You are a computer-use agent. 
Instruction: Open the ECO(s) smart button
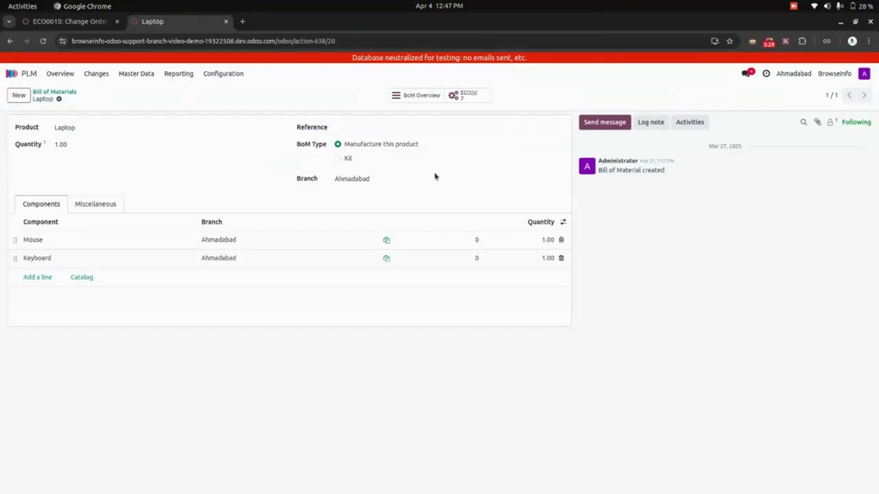[x=468, y=95]
